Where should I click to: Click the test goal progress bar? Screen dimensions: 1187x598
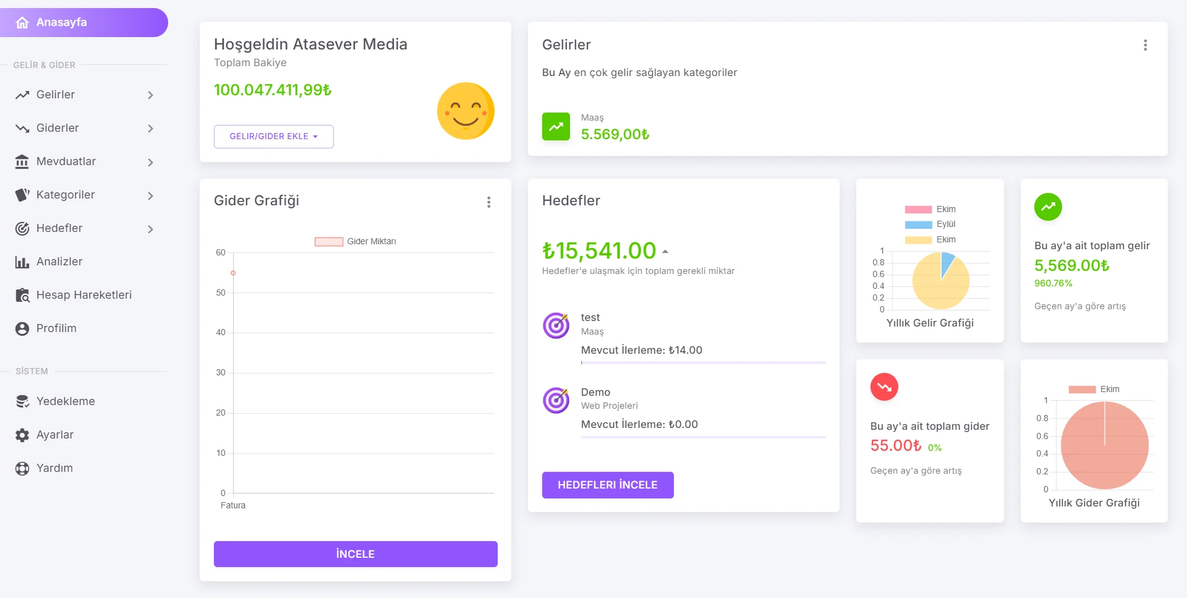tap(703, 362)
